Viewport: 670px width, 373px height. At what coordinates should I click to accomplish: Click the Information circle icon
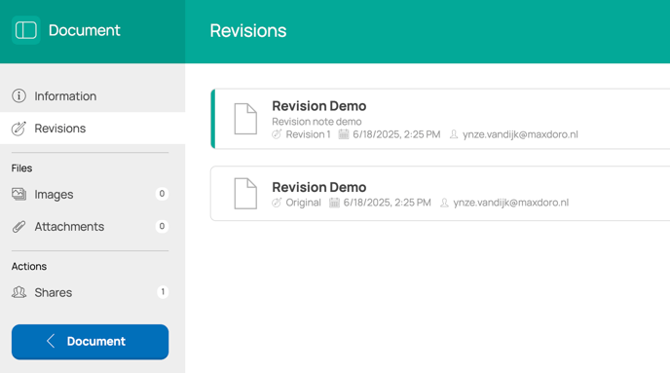(19, 95)
